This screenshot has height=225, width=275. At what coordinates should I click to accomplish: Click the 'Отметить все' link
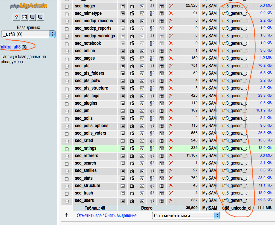pyautogui.click(x=89, y=216)
